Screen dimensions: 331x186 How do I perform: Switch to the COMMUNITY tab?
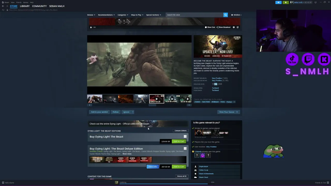click(39, 6)
